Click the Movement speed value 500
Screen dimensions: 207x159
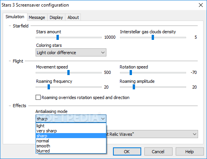[108, 72]
